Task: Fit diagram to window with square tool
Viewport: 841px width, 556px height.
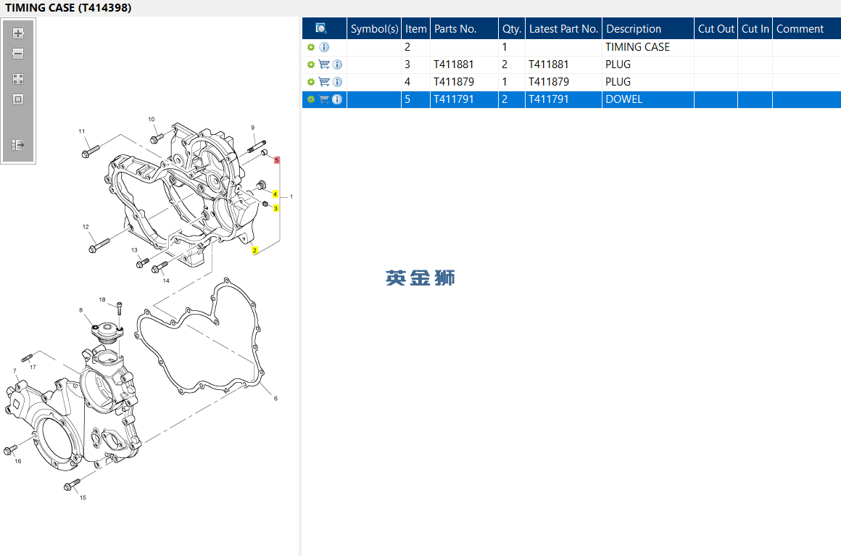Action: (18, 99)
